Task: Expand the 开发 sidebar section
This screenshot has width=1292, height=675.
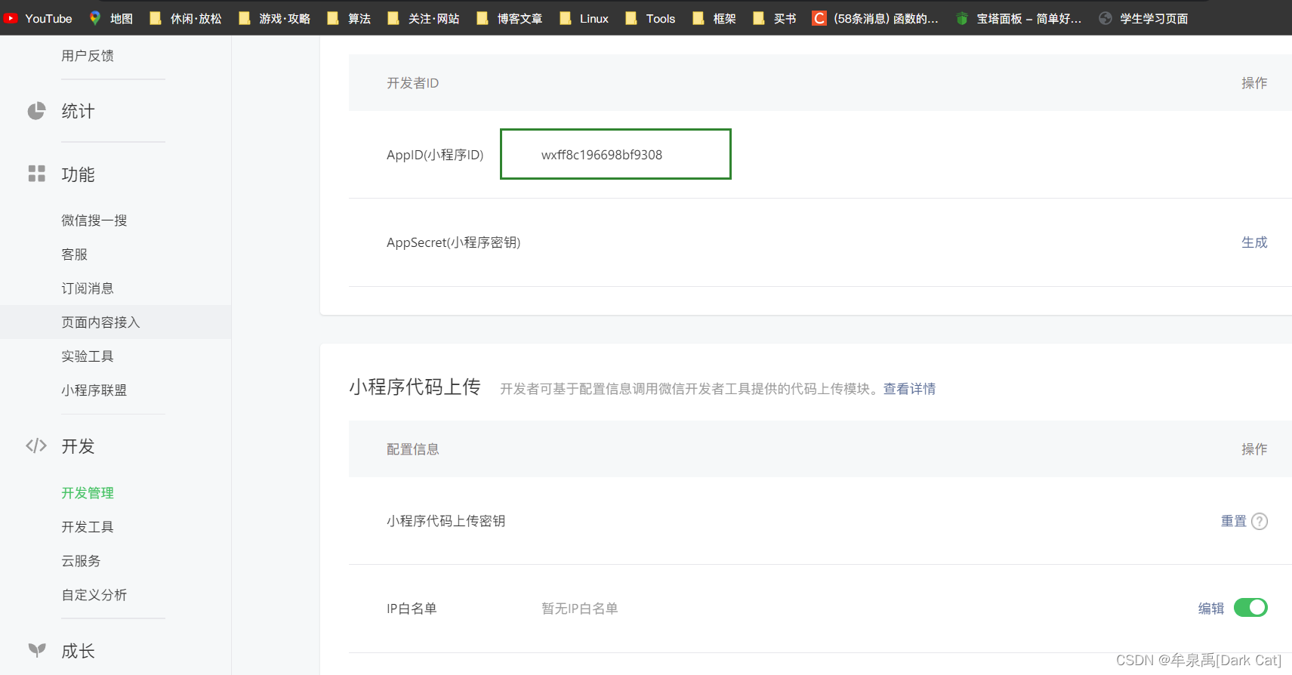Action: pyautogui.click(x=78, y=446)
